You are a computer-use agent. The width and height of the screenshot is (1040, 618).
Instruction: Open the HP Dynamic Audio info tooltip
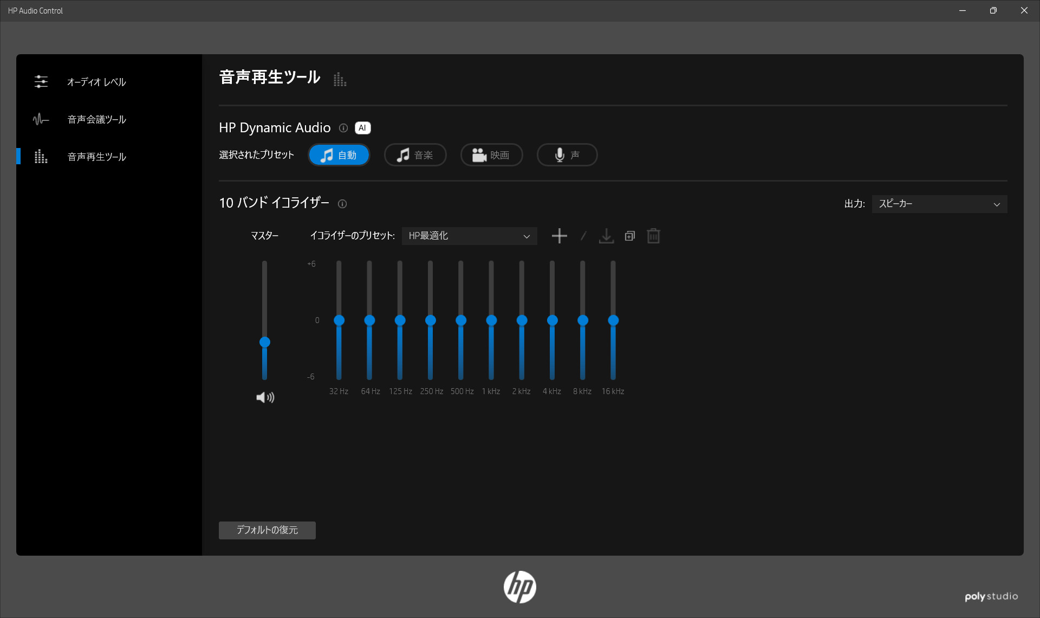click(x=343, y=128)
